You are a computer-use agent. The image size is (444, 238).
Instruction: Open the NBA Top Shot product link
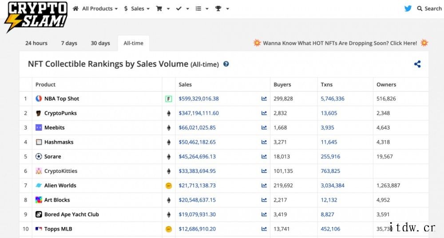(62, 99)
